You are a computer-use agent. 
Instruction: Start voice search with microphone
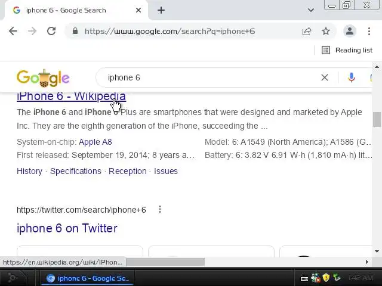pyautogui.click(x=352, y=77)
